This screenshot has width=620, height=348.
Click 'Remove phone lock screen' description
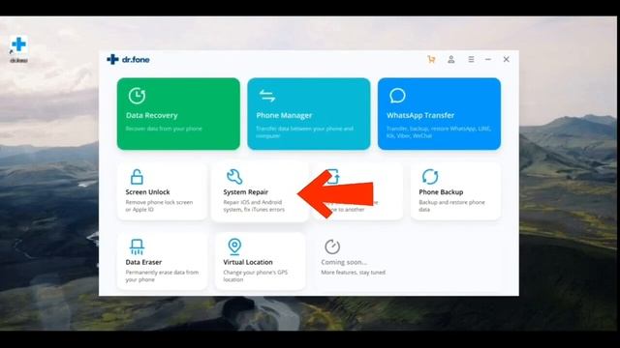tap(159, 206)
